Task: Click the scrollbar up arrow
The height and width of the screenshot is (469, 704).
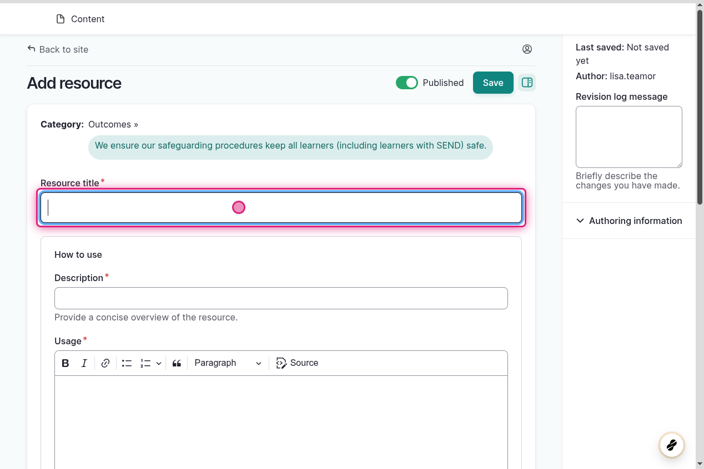Action: click(700, 5)
